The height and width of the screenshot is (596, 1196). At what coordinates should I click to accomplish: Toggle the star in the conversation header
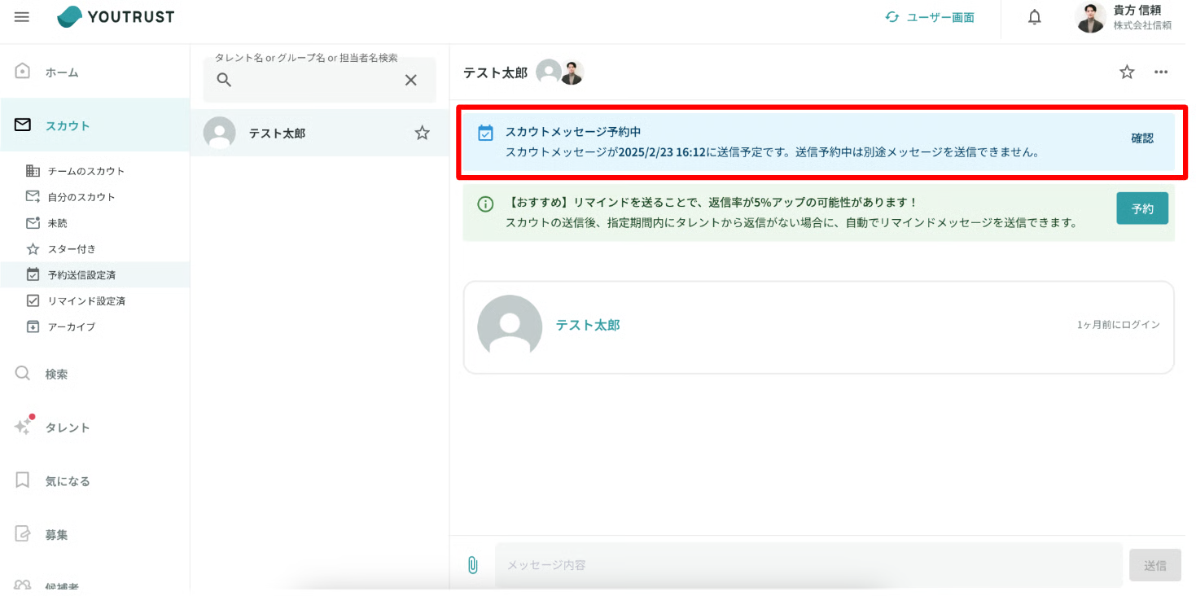pos(1126,72)
